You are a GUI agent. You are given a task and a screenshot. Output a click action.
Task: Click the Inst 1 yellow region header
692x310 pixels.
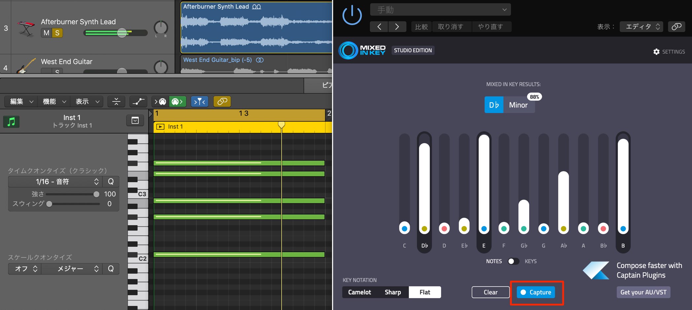243,127
